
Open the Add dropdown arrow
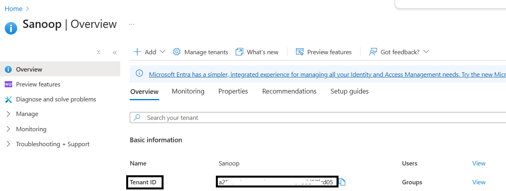point(162,52)
